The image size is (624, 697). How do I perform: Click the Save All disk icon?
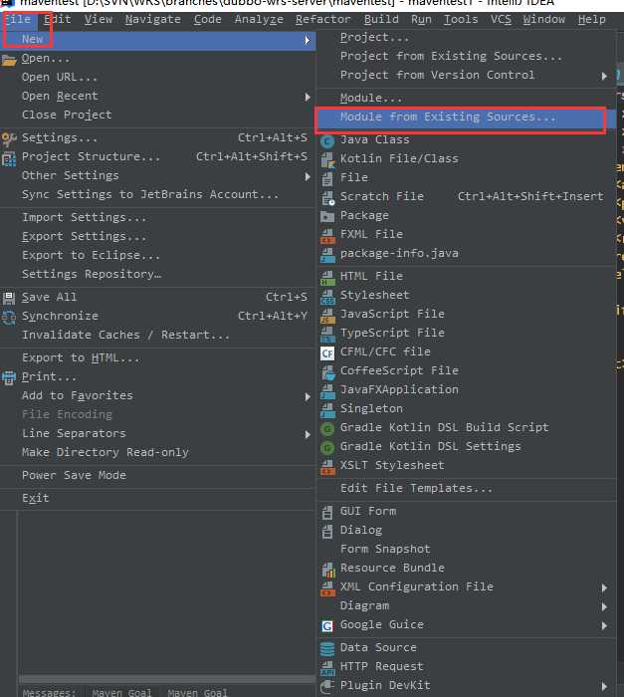click(8, 298)
